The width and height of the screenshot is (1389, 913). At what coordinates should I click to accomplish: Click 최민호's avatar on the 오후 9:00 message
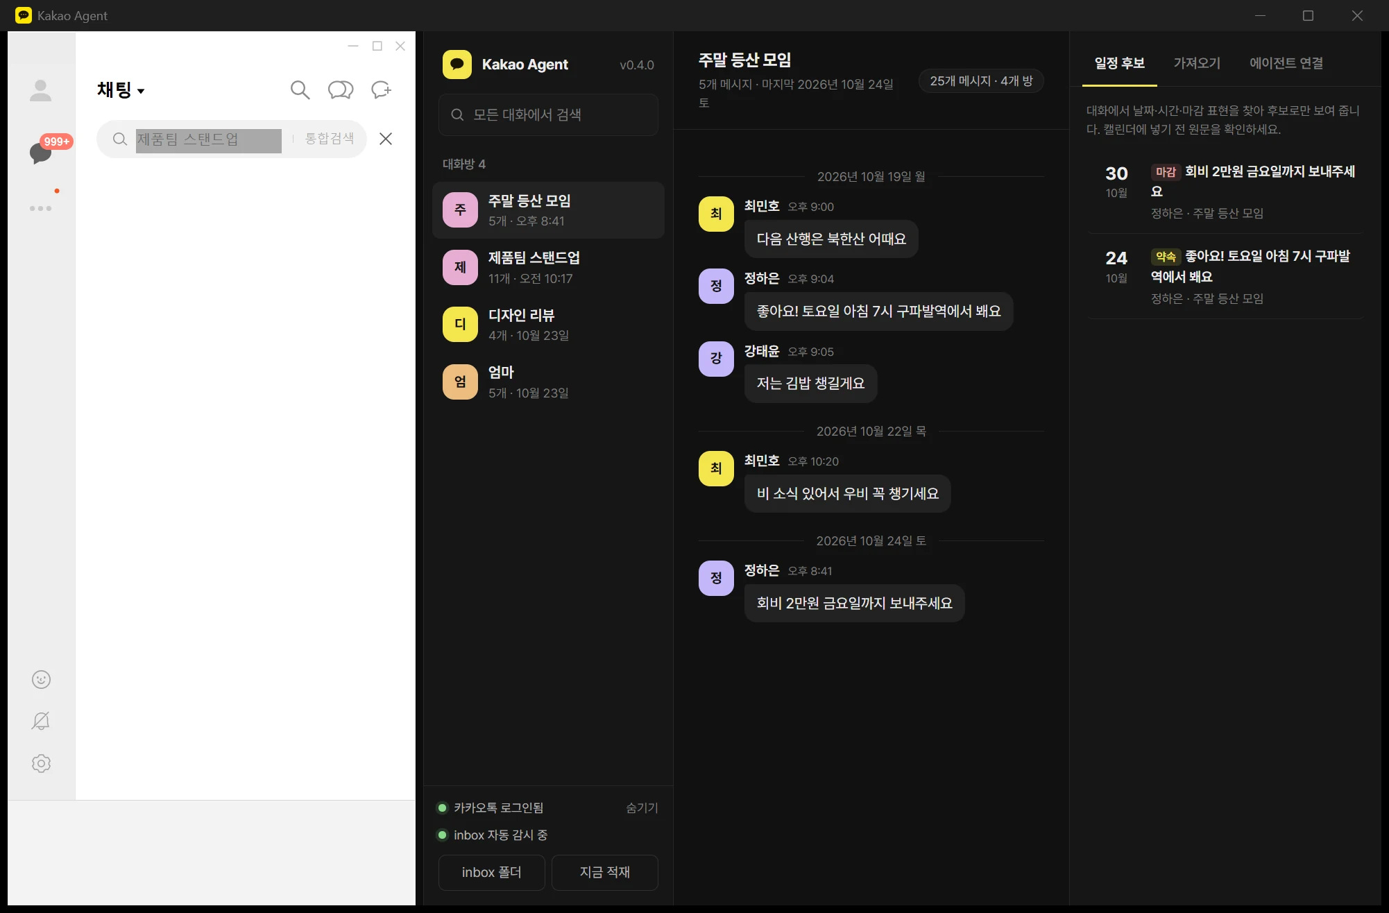coord(716,214)
